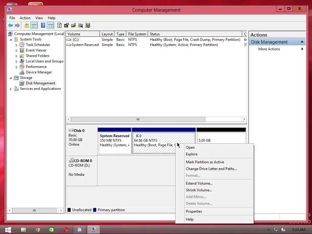Open Google Chrome from the taskbar
The width and height of the screenshot is (312, 234).
coord(37,230)
